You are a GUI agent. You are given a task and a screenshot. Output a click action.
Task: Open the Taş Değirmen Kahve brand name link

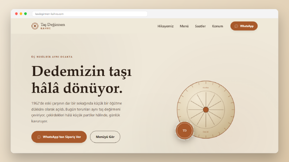[53, 26]
